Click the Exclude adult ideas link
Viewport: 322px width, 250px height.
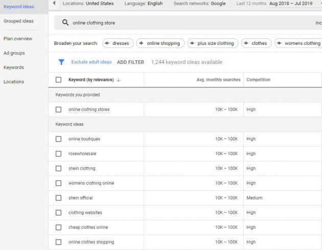click(x=91, y=62)
